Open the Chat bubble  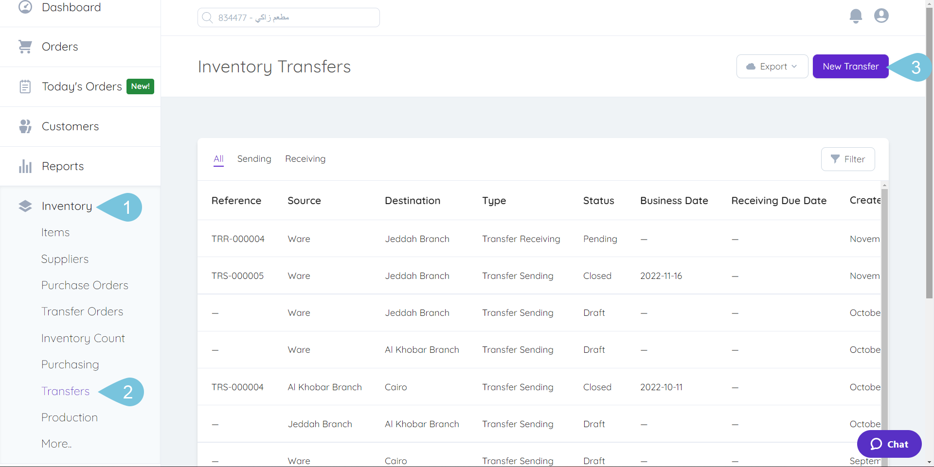pos(889,444)
